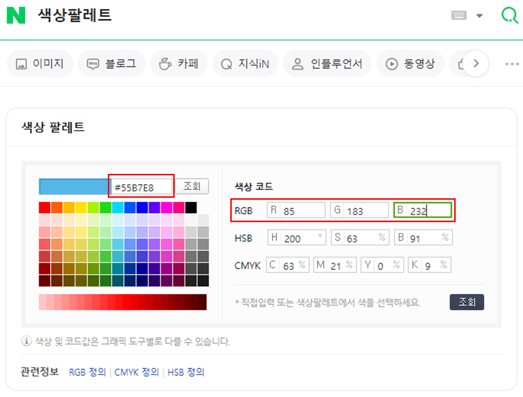The width and height of the screenshot is (523, 397).
Task: Click the RGB G value field 183
Action: 359,210
